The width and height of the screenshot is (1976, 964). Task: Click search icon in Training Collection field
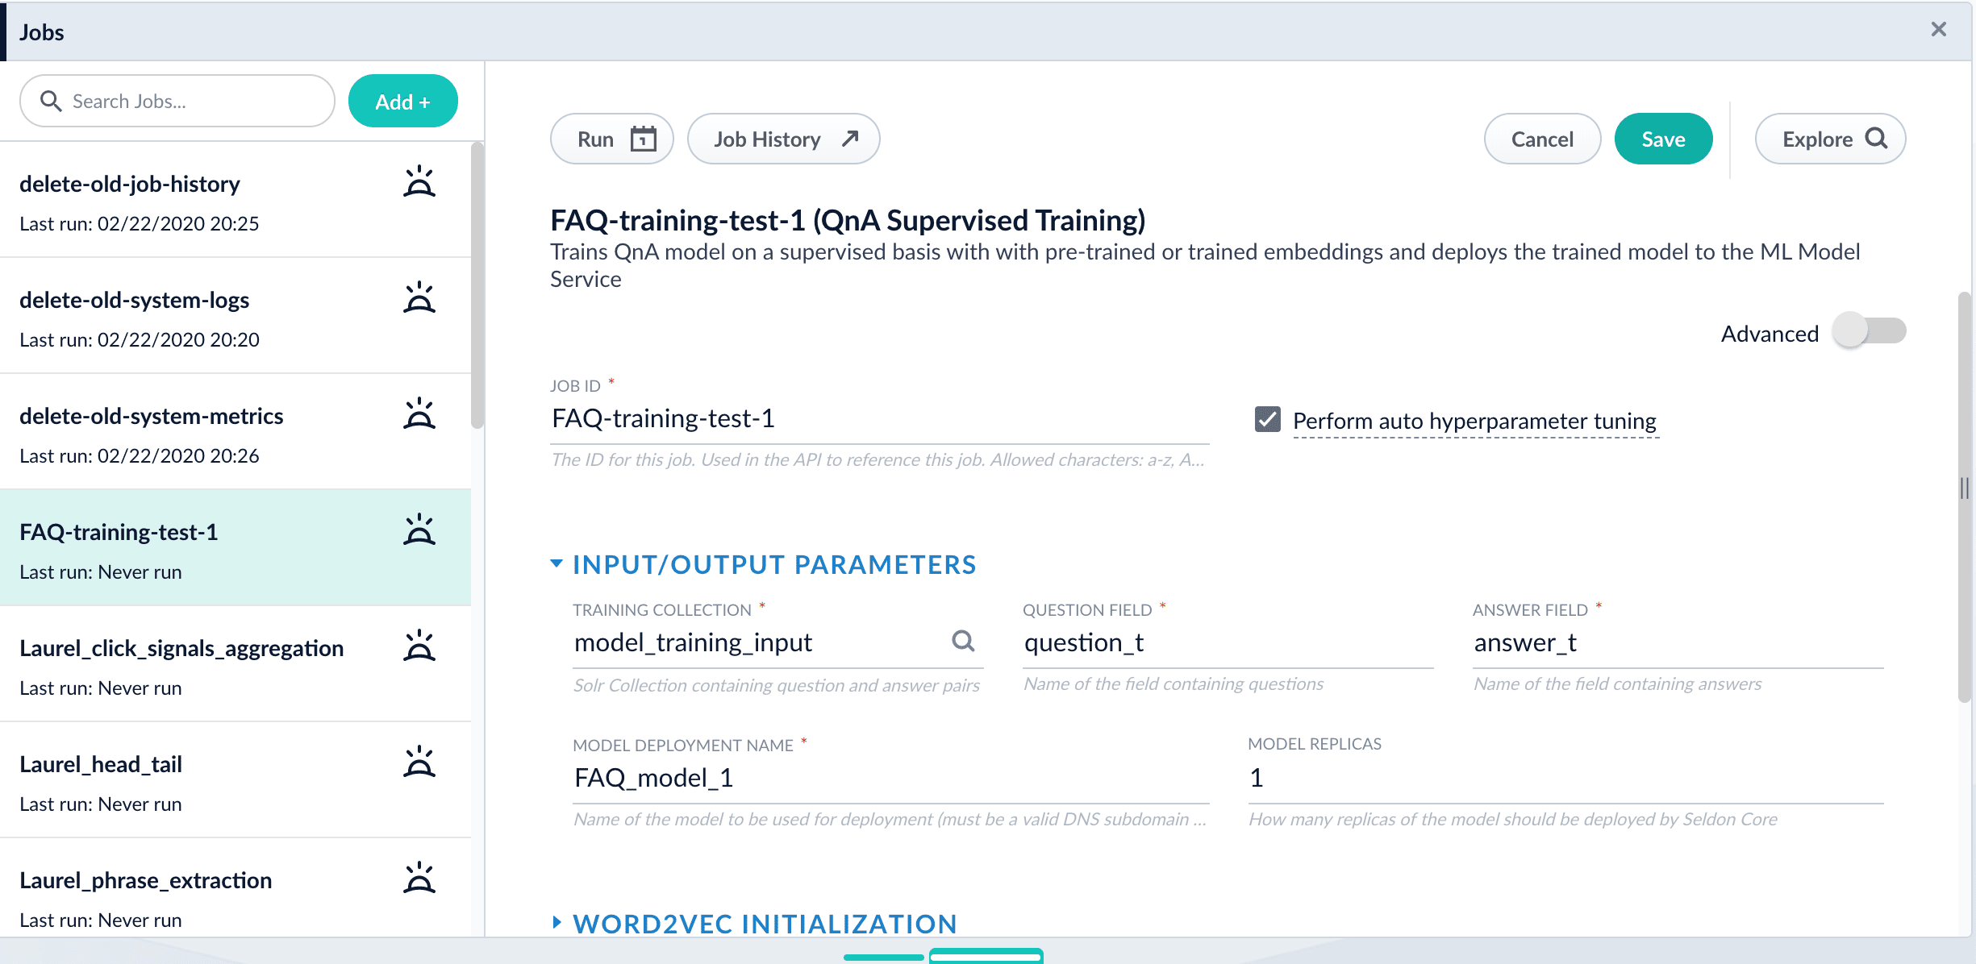[x=963, y=642]
